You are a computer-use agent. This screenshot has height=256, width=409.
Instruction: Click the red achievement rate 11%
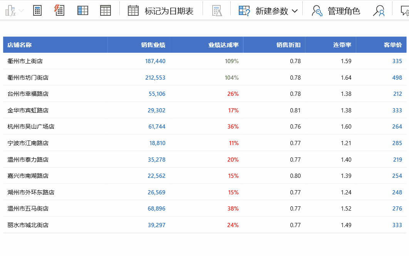pyautogui.click(x=234, y=143)
